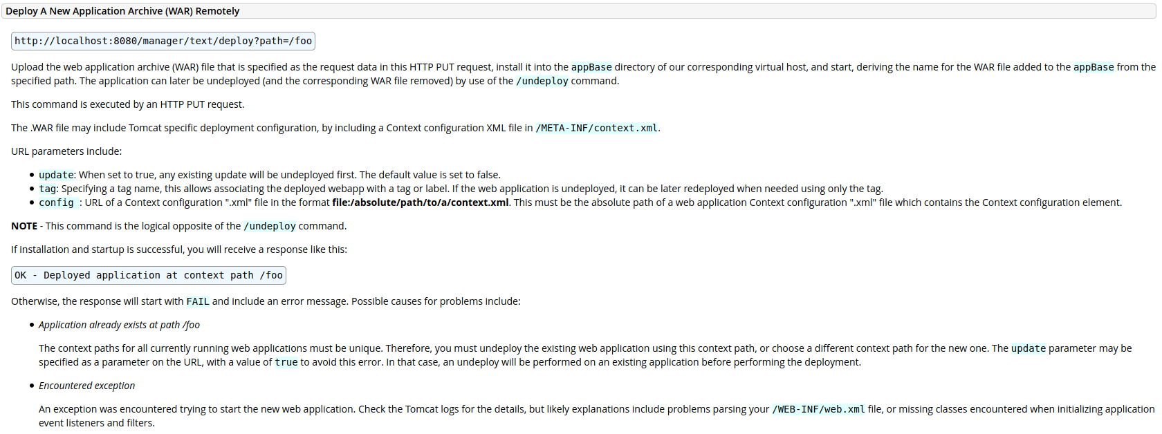Screen dimensions: 1162x434
Task: Click the bold file:/absolute/path/to/a/context.xml text
Action: [x=420, y=202]
